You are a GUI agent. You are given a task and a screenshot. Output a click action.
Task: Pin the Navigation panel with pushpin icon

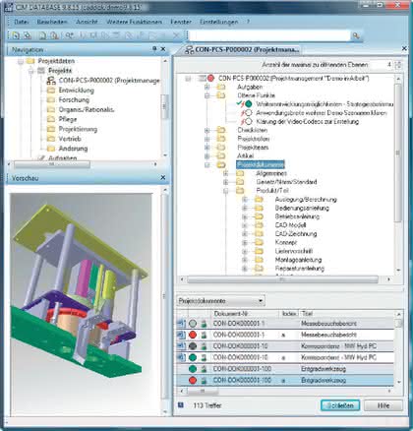click(x=154, y=49)
